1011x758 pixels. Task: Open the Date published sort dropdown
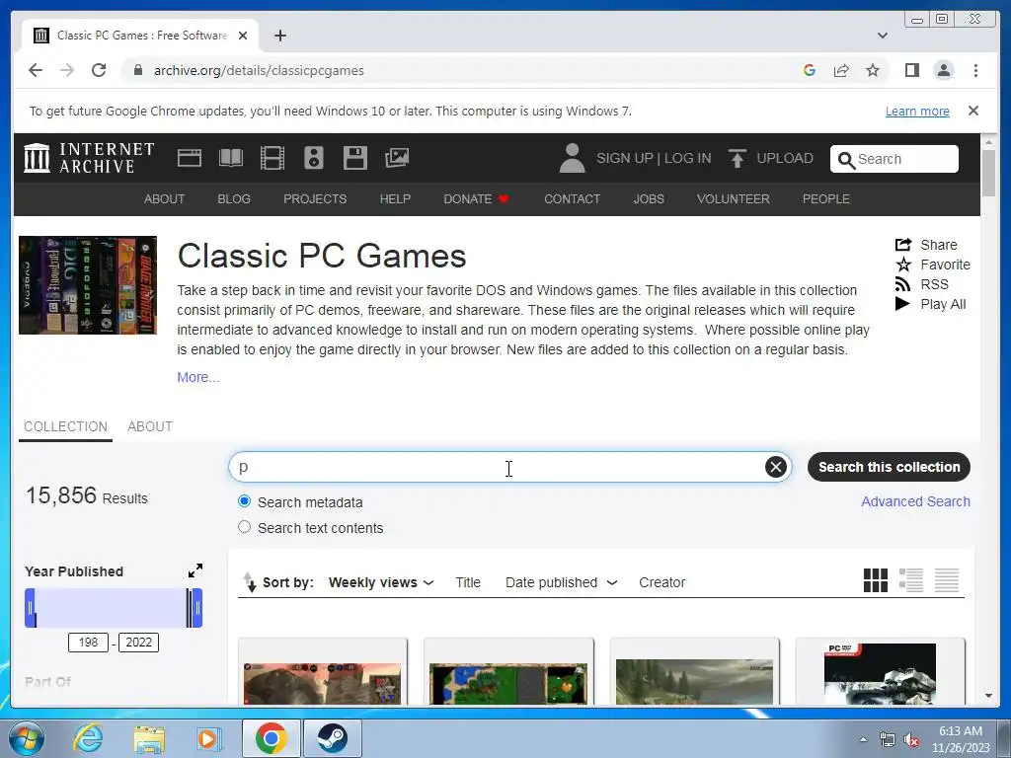pyautogui.click(x=561, y=582)
